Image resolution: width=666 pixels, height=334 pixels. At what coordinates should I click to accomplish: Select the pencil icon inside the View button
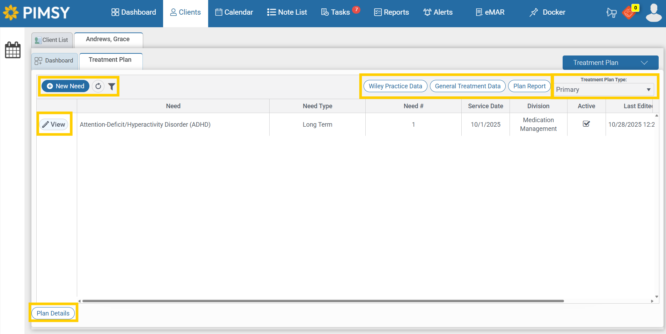click(46, 124)
